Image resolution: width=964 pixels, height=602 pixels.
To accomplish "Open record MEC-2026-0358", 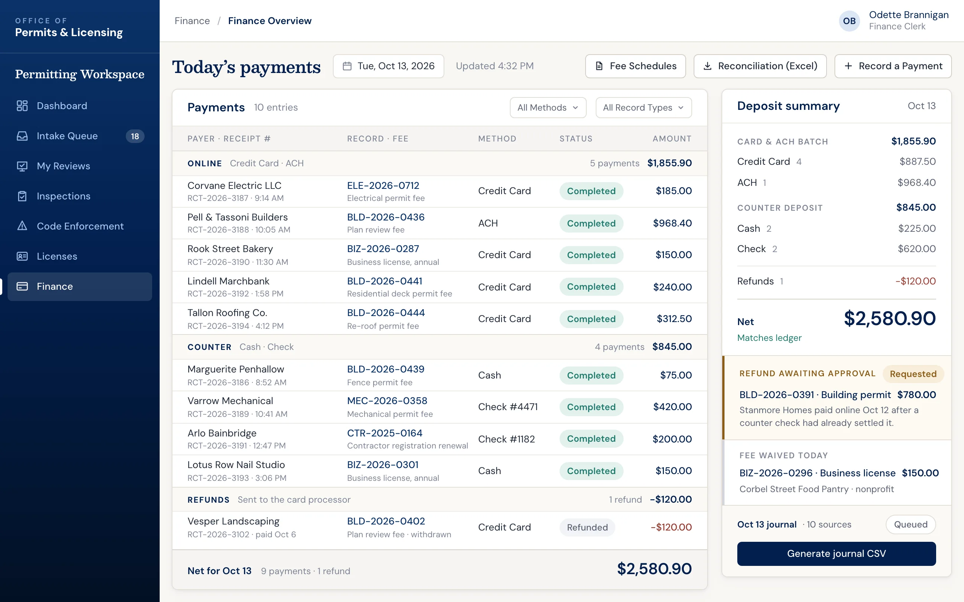I will click(x=387, y=401).
